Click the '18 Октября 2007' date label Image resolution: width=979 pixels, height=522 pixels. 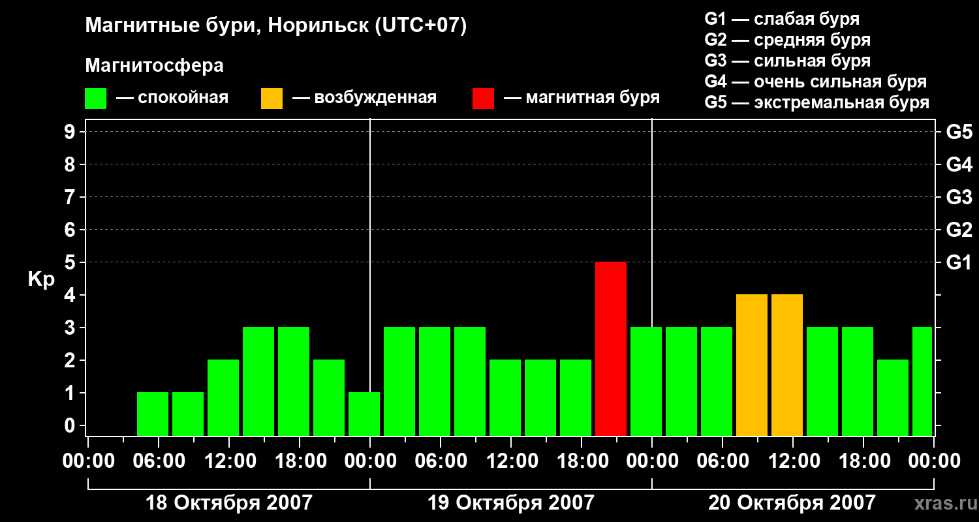click(229, 503)
